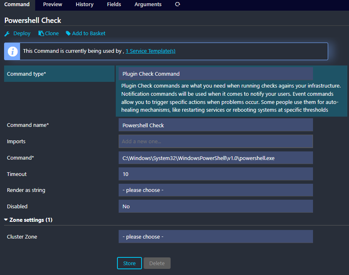Image resolution: width=349 pixels, height=275 pixels.
Task: Click the refresh icon in tab bar
Action: (x=177, y=5)
